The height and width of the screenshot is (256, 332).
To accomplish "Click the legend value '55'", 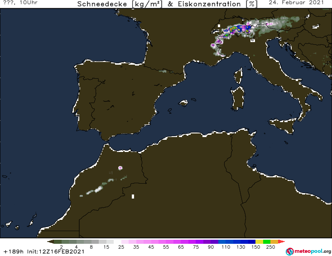I will [x=166, y=247].
